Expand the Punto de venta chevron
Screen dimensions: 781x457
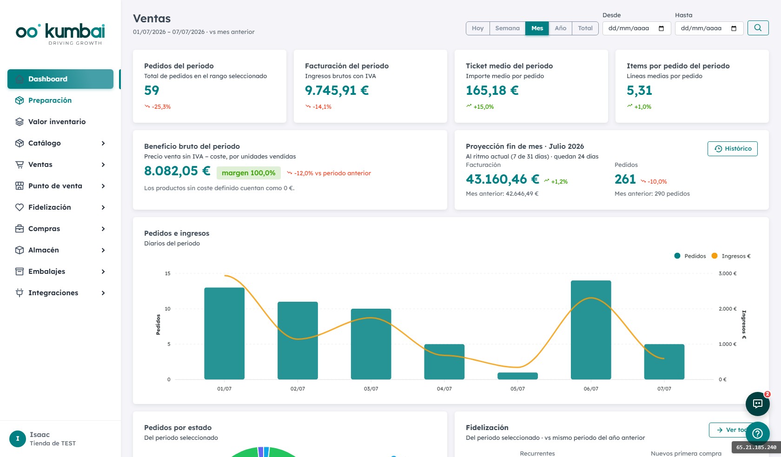[103, 186]
